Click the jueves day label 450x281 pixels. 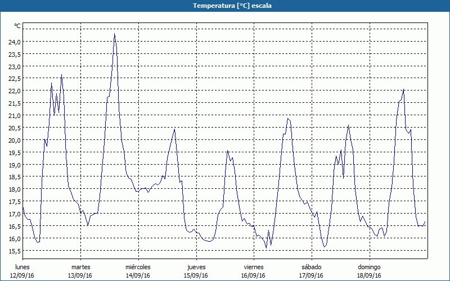tap(196, 267)
